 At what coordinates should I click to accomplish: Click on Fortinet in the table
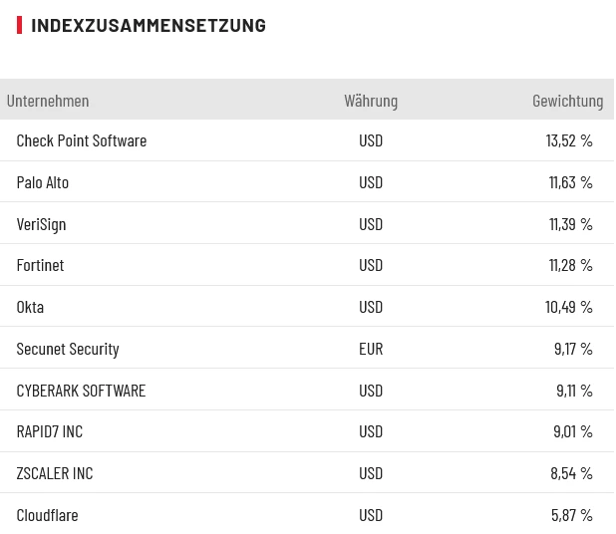tap(40, 265)
